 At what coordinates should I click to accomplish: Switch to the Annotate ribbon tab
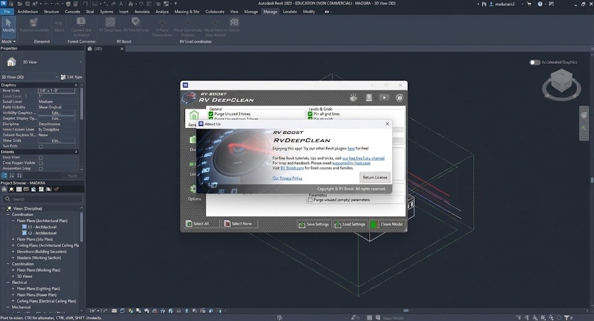[142, 12]
